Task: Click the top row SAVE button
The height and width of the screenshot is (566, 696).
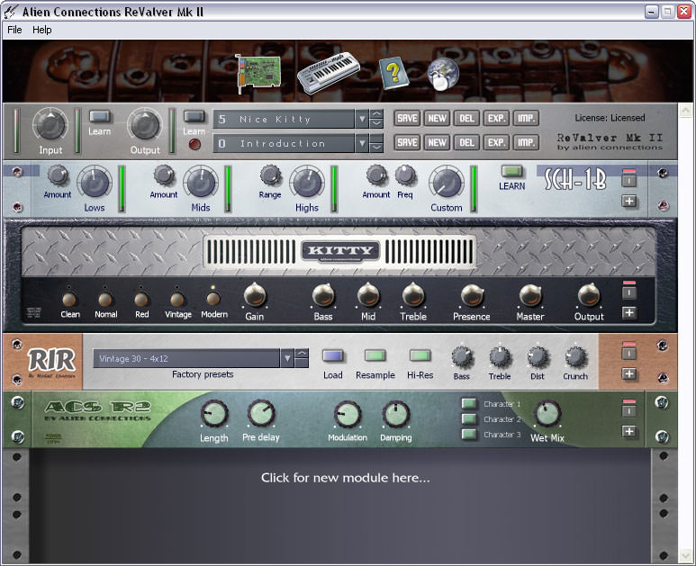Action: pos(407,119)
